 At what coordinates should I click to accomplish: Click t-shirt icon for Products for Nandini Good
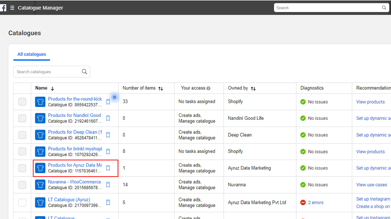pos(40,118)
